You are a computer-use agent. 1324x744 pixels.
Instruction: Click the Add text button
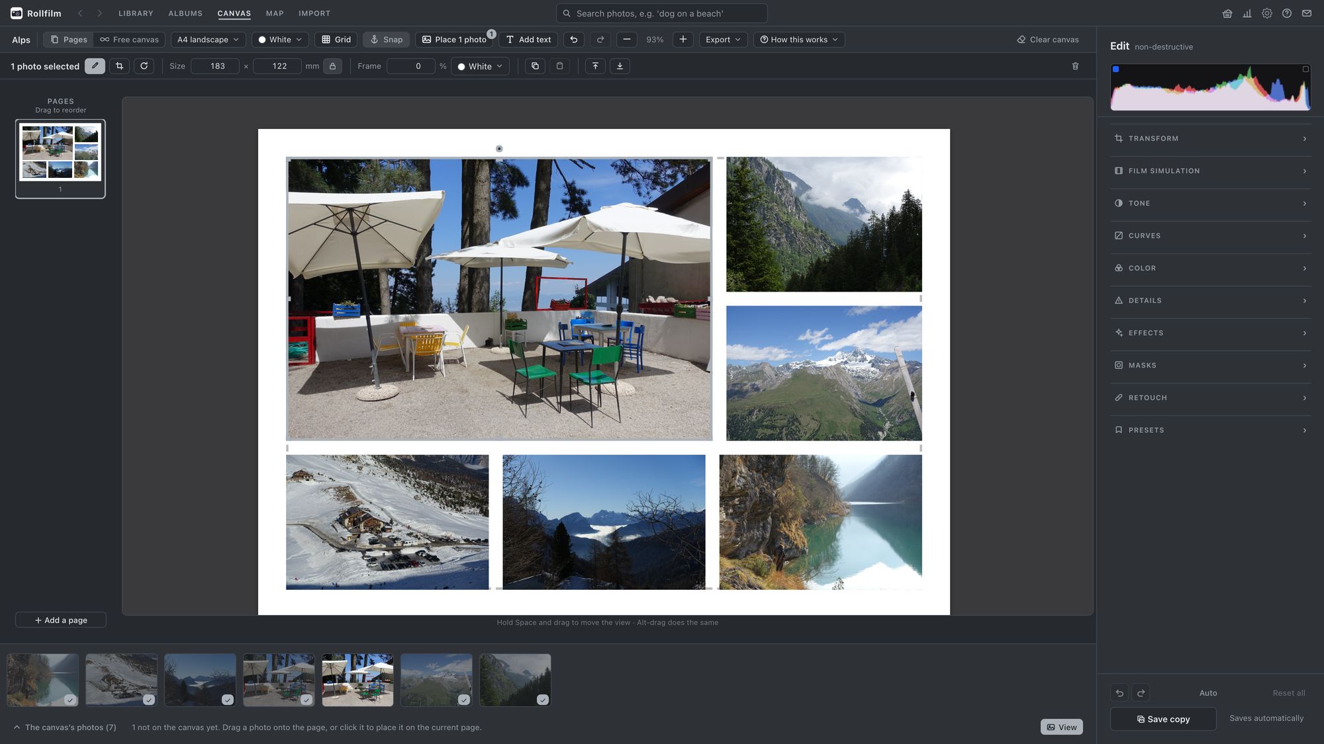click(528, 40)
